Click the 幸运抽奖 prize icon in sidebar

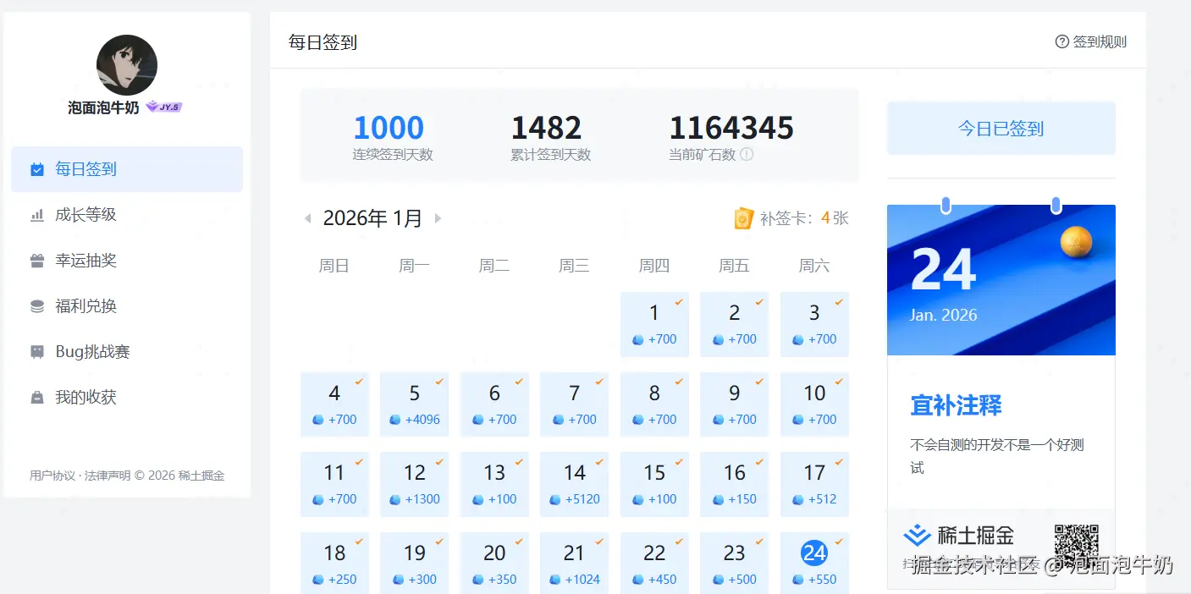(37, 261)
